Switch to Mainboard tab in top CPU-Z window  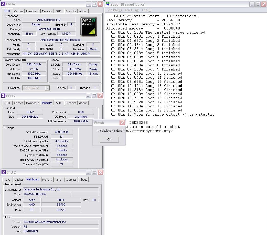coord(33,11)
